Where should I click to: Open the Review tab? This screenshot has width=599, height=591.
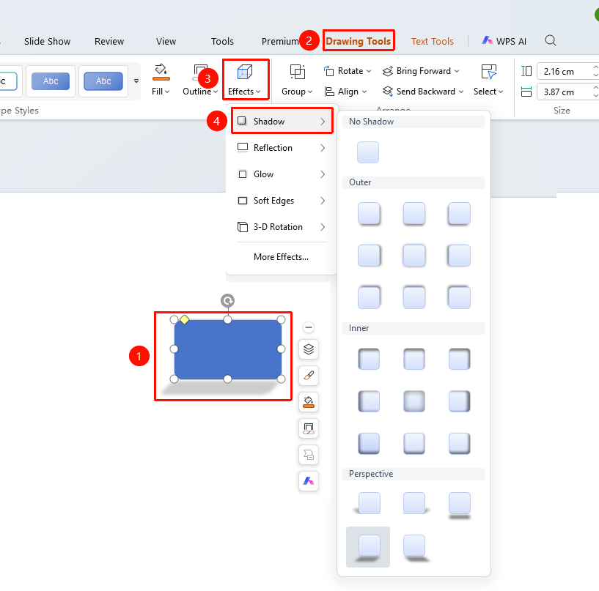[109, 41]
